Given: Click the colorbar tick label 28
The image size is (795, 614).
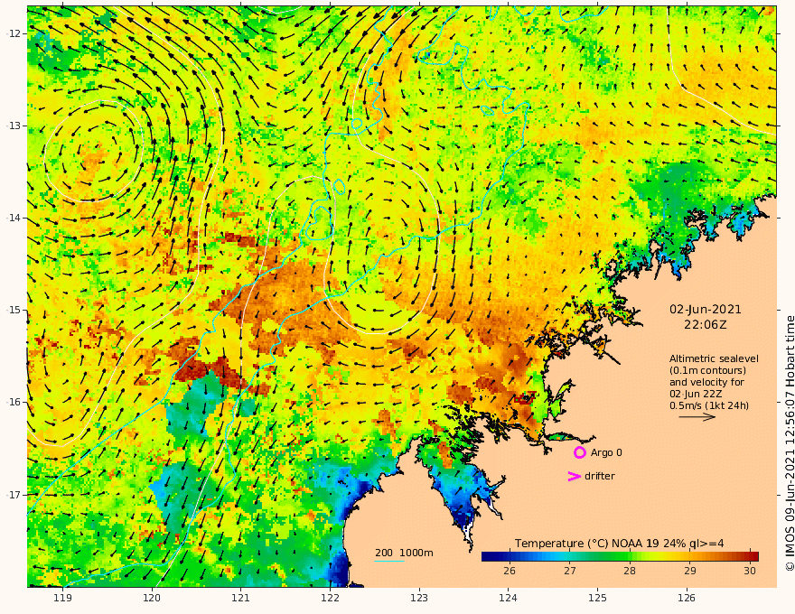Looking at the screenshot, I should (629, 571).
